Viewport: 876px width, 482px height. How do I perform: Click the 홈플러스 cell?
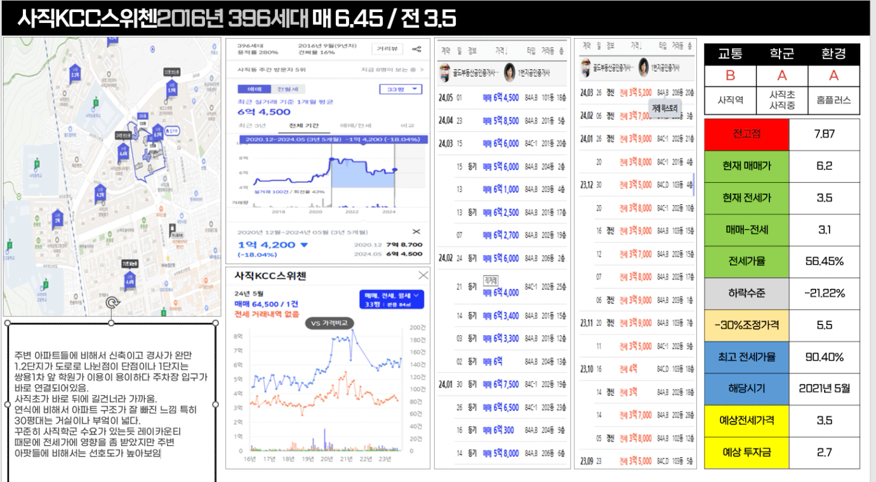[x=833, y=100]
